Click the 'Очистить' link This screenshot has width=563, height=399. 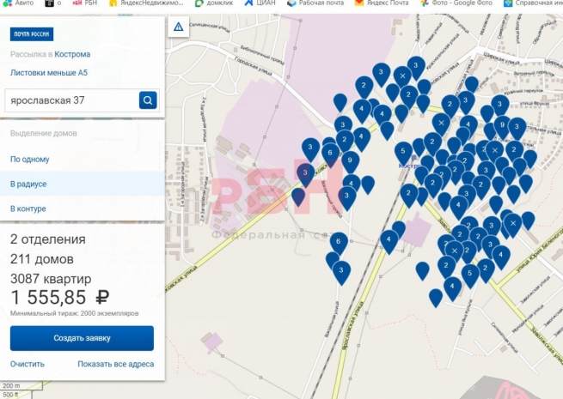[28, 364]
